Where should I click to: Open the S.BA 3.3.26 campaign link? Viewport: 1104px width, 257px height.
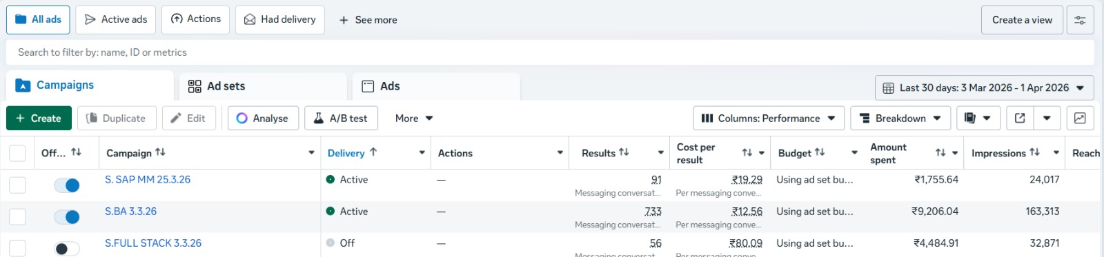click(130, 212)
